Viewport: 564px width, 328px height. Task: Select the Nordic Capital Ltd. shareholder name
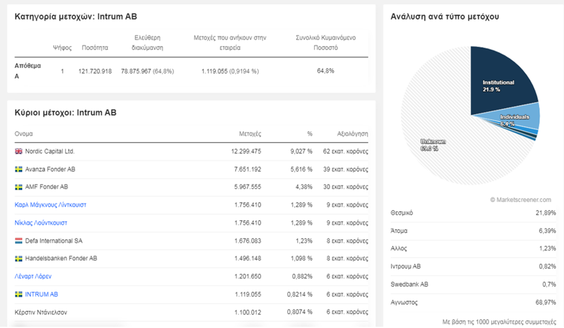pyautogui.click(x=50, y=151)
